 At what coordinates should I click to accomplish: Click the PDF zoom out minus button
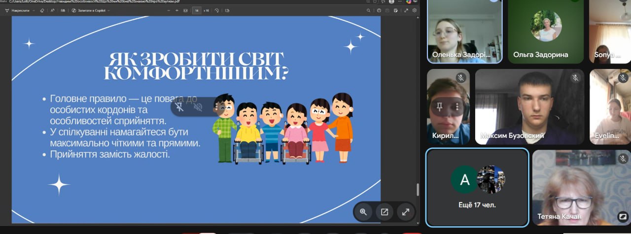pos(169,10)
